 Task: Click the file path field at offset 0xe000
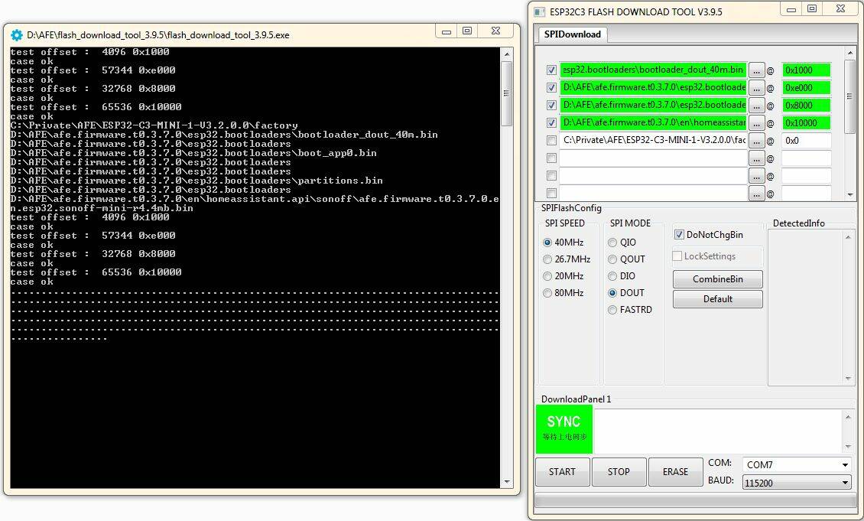654,88
